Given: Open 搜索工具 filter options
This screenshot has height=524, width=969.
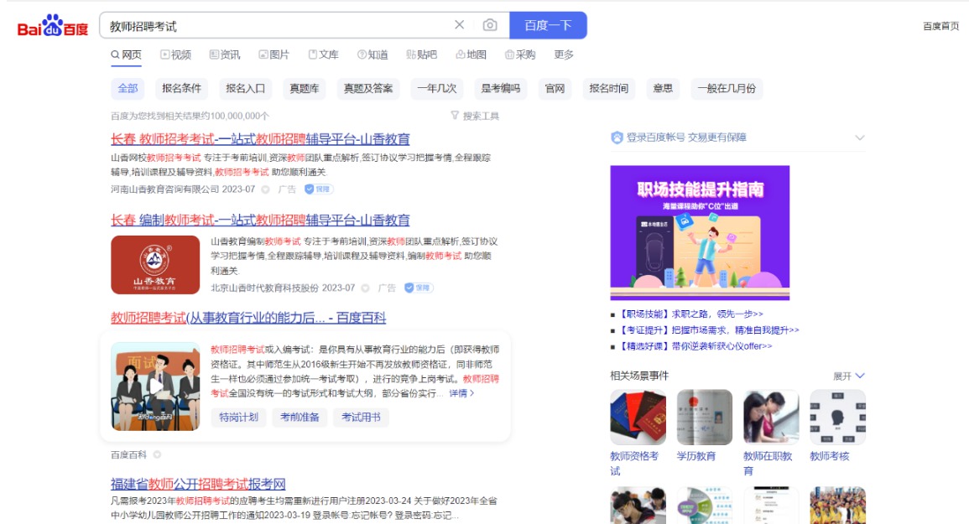Looking at the screenshot, I should pos(475,116).
